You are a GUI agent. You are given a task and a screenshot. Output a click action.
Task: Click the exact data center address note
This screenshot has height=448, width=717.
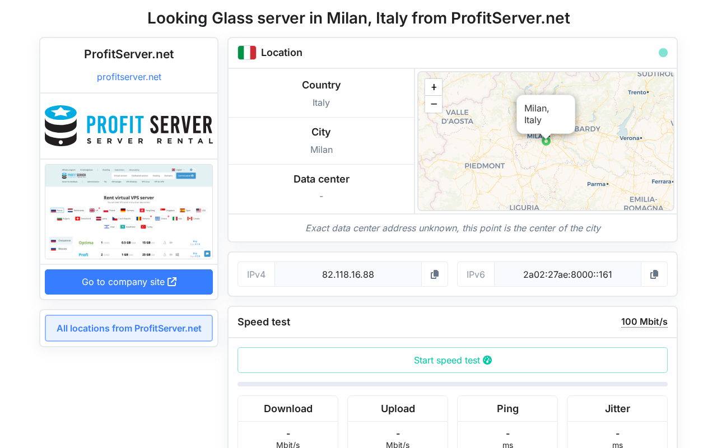coord(453,228)
